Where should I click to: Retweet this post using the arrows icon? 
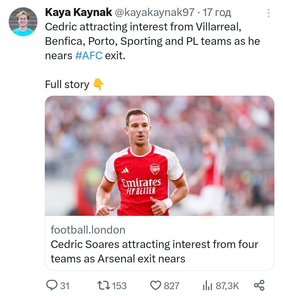coord(103,285)
